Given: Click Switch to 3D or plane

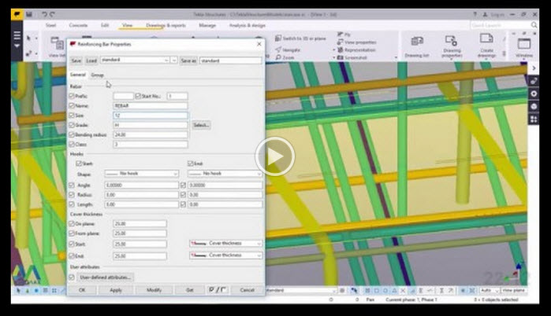Looking at the screenshot, I should (300, 39).
